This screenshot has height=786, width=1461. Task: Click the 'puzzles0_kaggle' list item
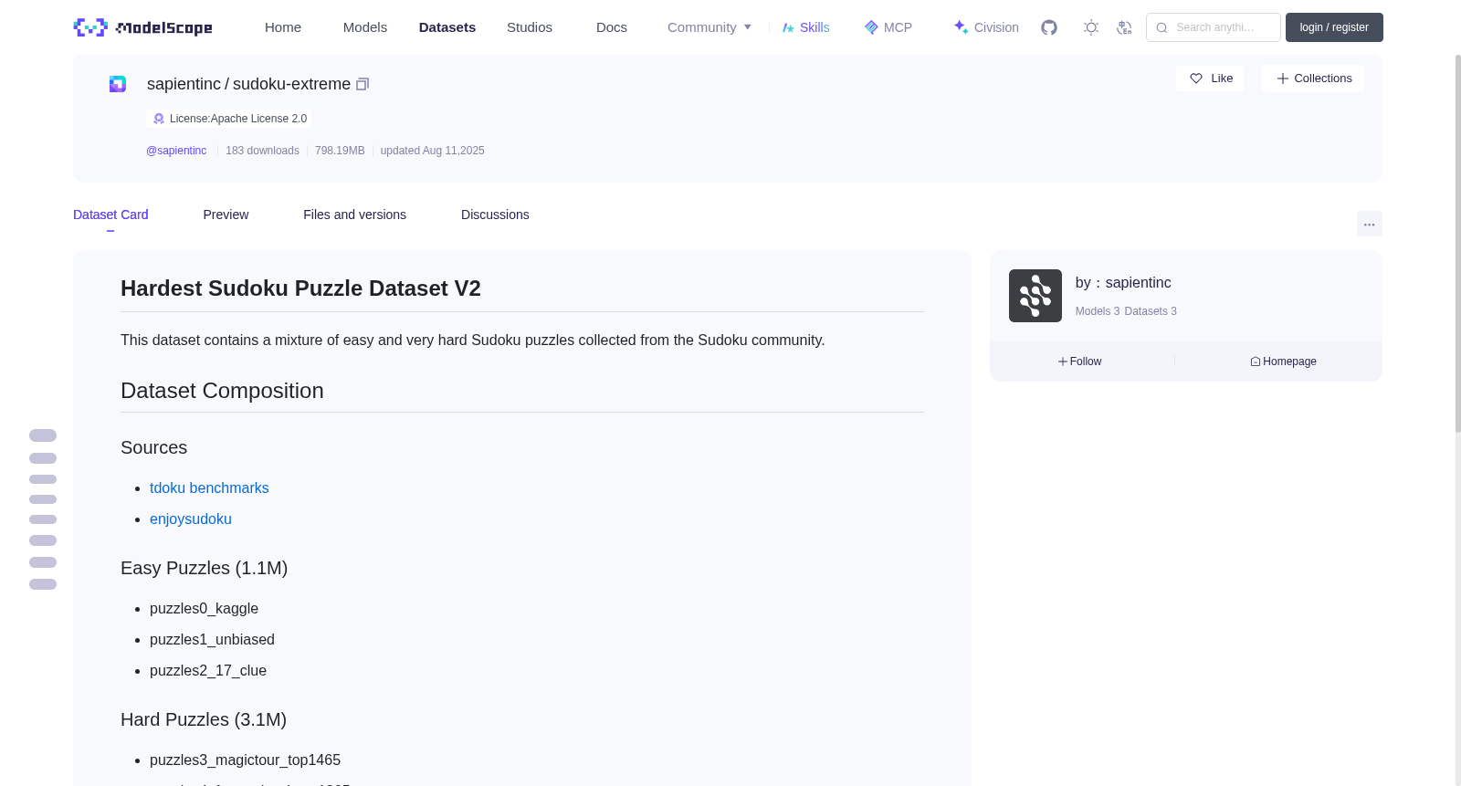tap(204, 609)
